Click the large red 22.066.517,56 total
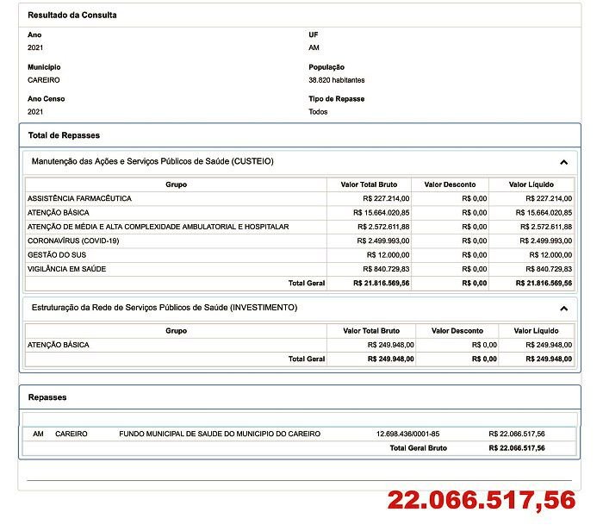Screen dimensions: 603x531 click(x=481, y=500)
